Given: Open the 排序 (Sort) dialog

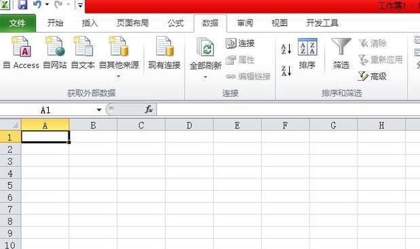Looking at the screenshot, I should pos(307,54).
